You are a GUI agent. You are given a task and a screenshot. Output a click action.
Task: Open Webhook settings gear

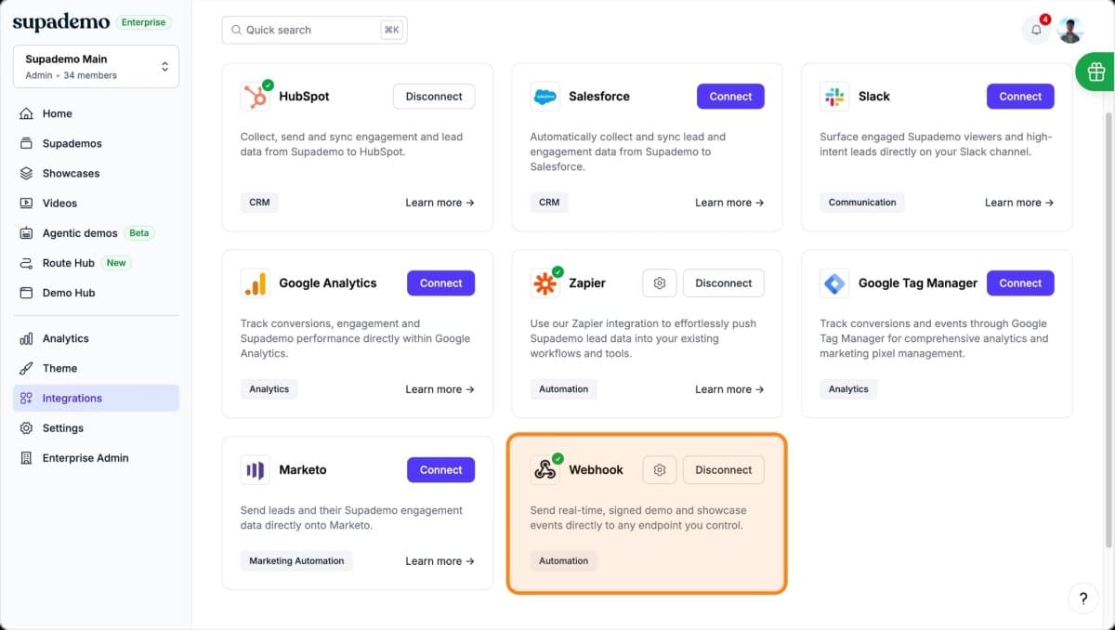pos(660,470)
